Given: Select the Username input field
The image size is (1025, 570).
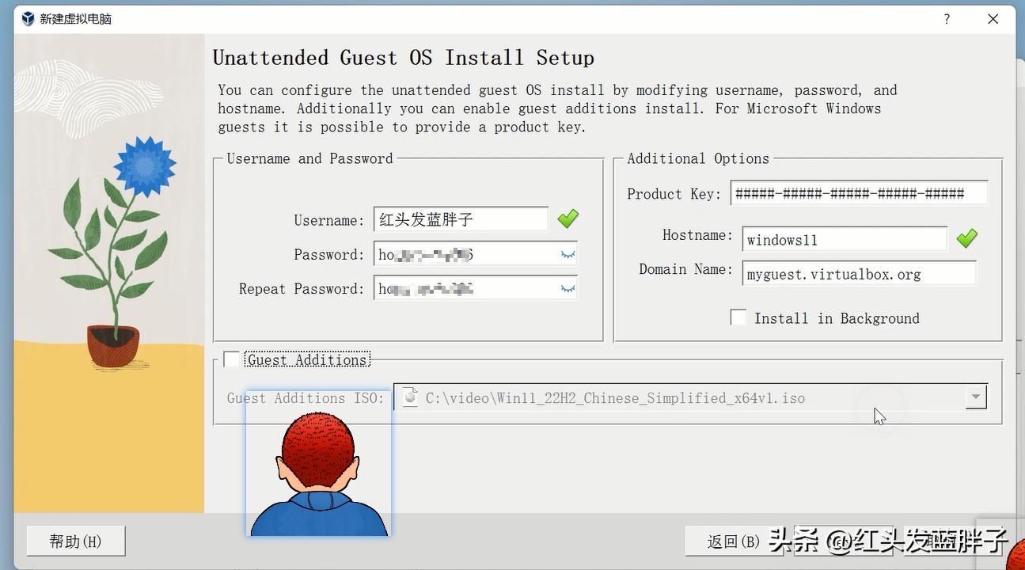Looking at the screenshot, I should point(461,218).
